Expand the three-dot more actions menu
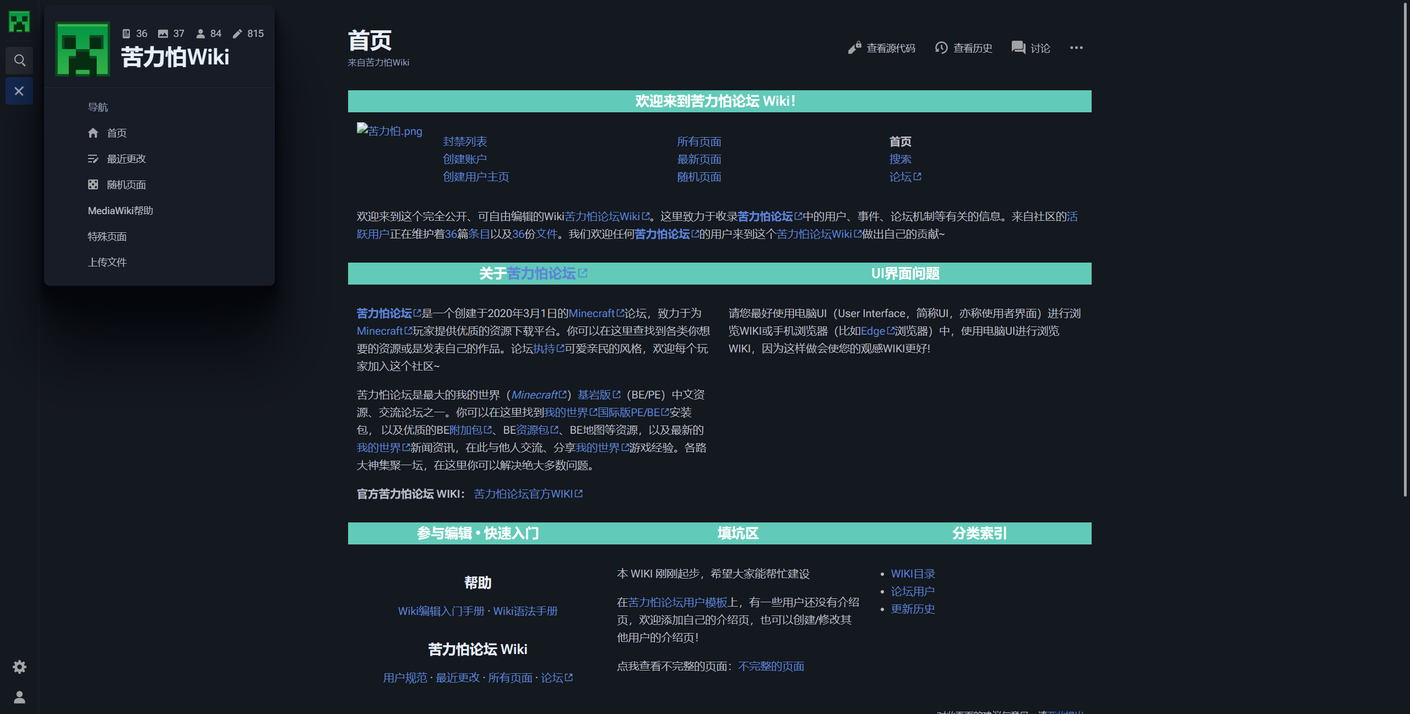Viewport: 1410px width, 714px height. click(1076, 48)
